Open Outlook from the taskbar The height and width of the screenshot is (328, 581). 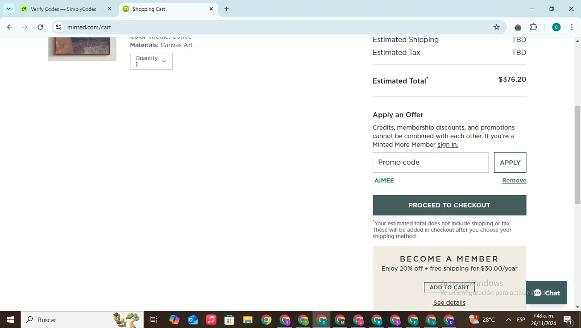click(x=193, y=319)
